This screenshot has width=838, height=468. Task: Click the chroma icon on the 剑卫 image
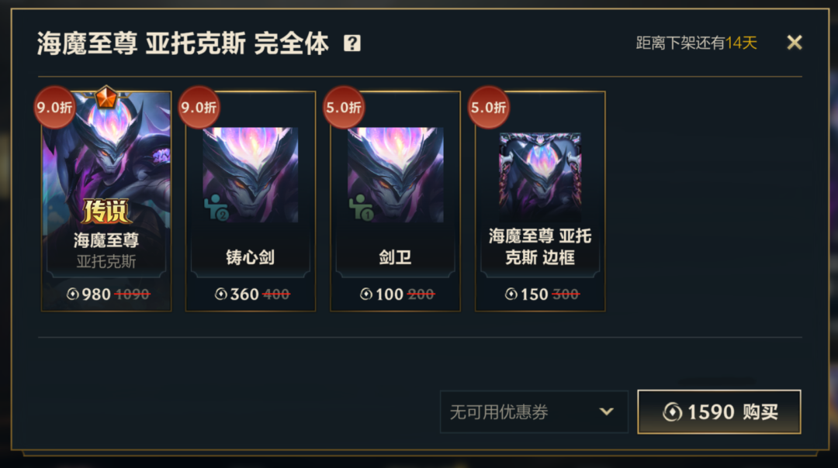[362, 208]
